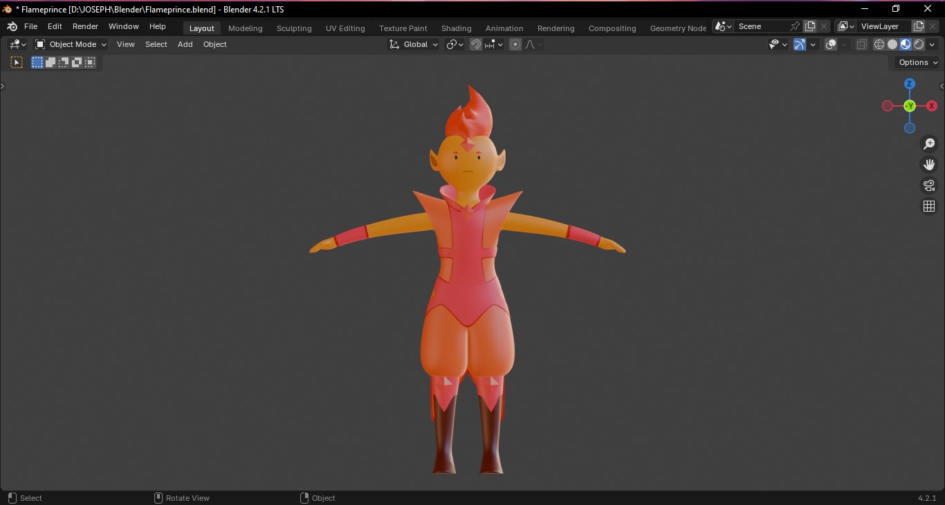Open the File menu
The image size is (945, 505).
pos(30,26)
